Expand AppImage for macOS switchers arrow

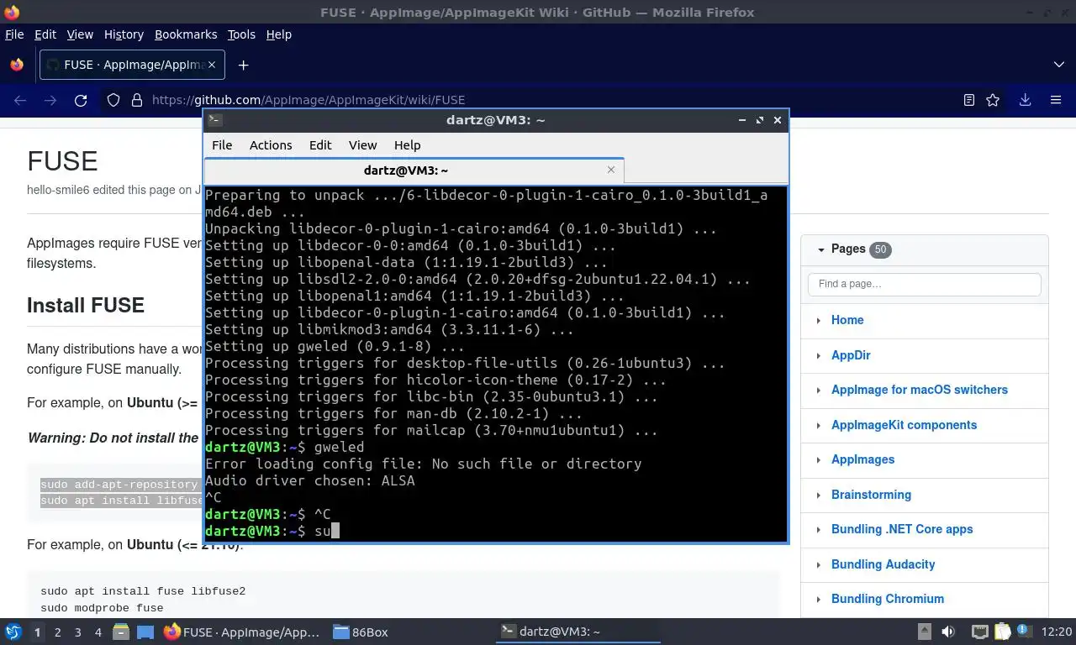pyautogui.click(x=819, y=390)
